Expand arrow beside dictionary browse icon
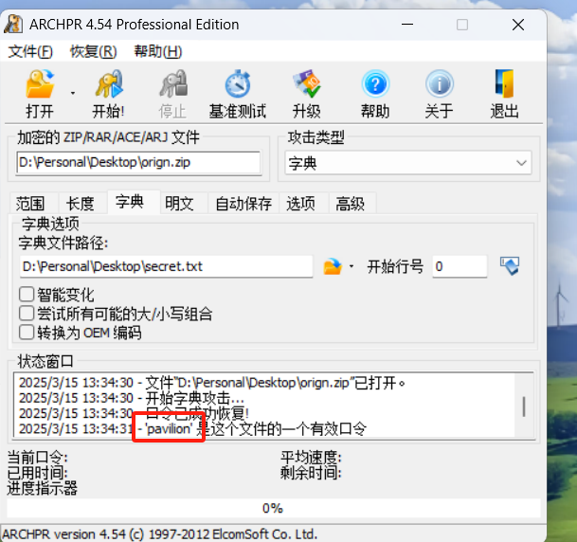The width and height of the screenshot is (577, 542). click(352, 266)
